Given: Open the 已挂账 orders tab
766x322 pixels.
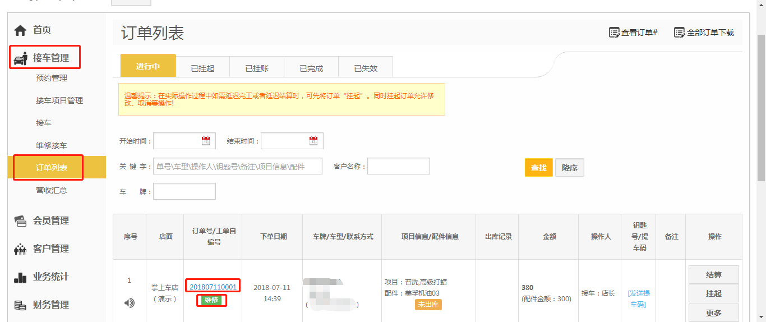Looking at the screenshot, I should pyautogui.click(x=257, y=68).
